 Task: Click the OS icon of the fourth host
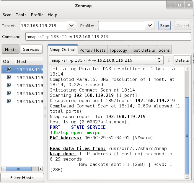(9, 94)
